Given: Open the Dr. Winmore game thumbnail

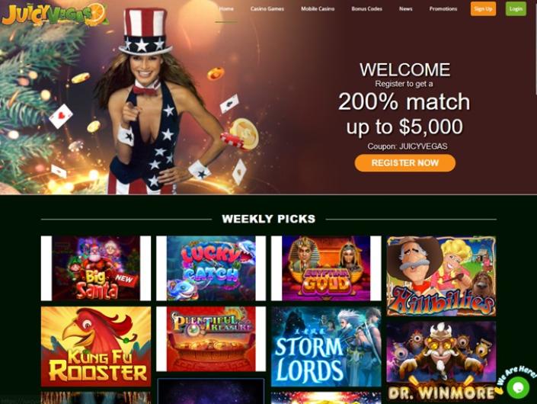Looking at the screenshot, I should pos(441,361).
